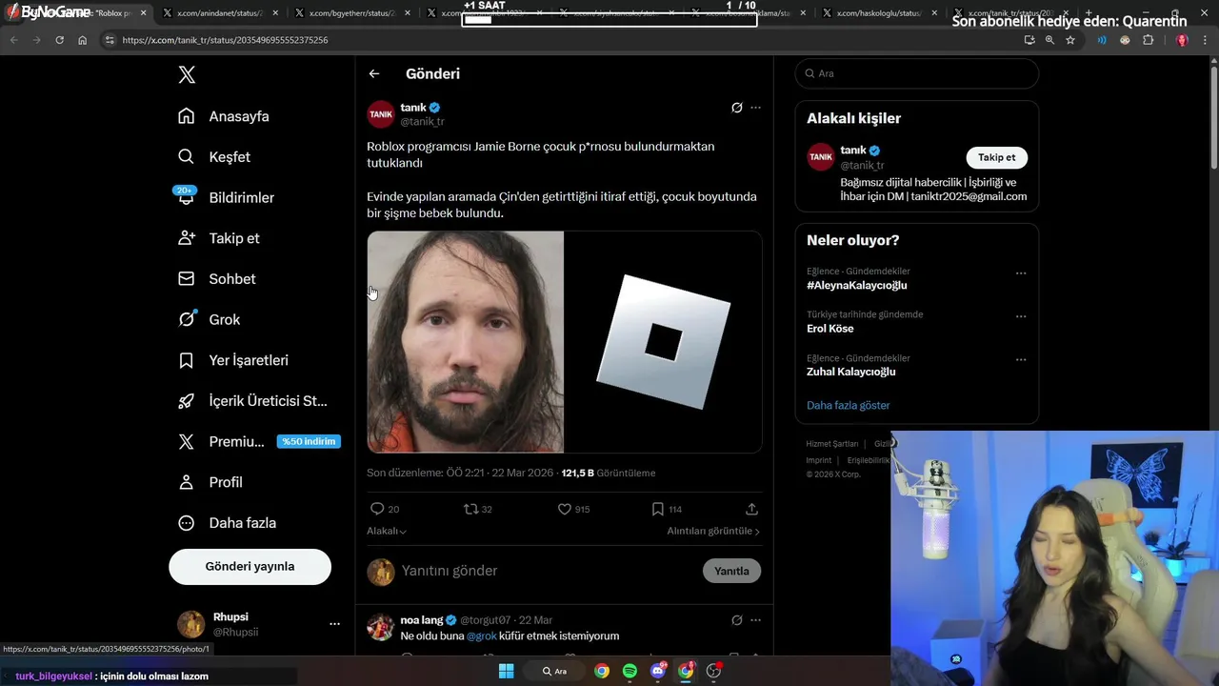The width and height of the screenshot is (1219, 686).
Task: Click the X logo in the sidebar
Action: coord(187,74)
